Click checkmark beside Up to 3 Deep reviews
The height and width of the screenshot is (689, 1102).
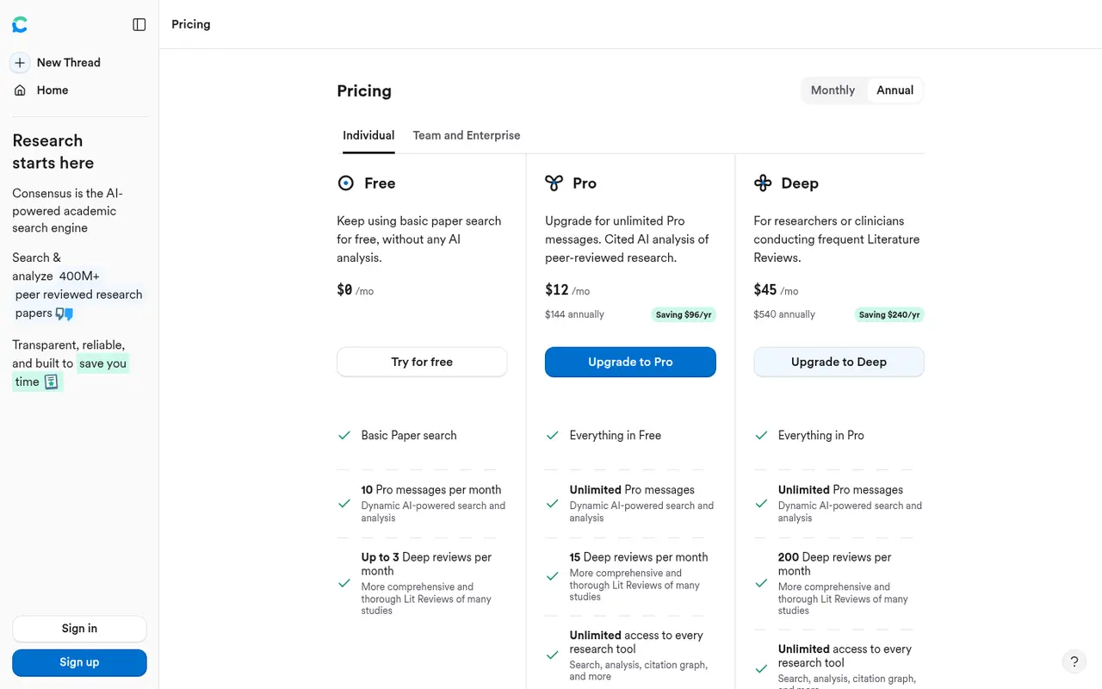point(344,583)
